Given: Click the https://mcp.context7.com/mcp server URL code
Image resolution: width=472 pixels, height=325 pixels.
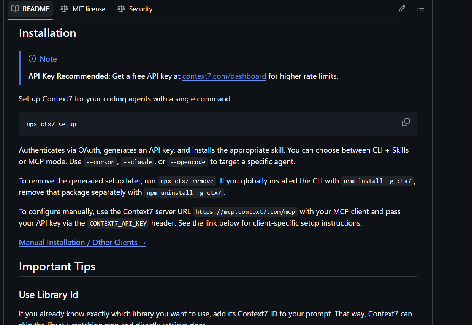Looking at the screenshot, I should tap(245, 211).
